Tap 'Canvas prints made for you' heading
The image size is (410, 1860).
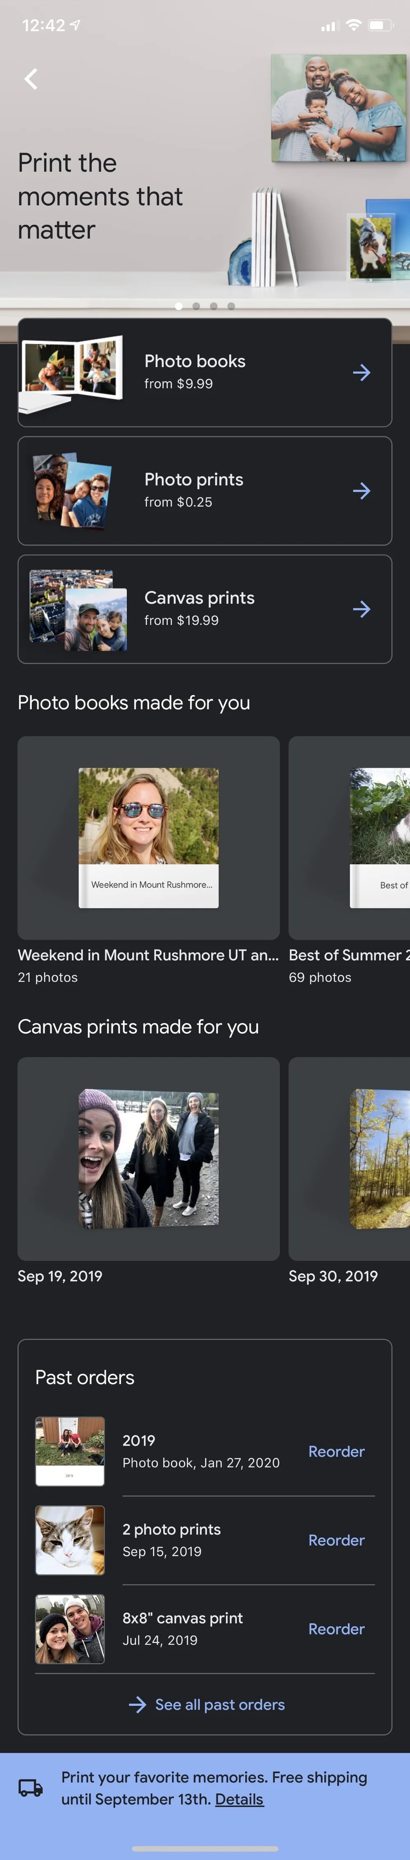click(138, 1027)
